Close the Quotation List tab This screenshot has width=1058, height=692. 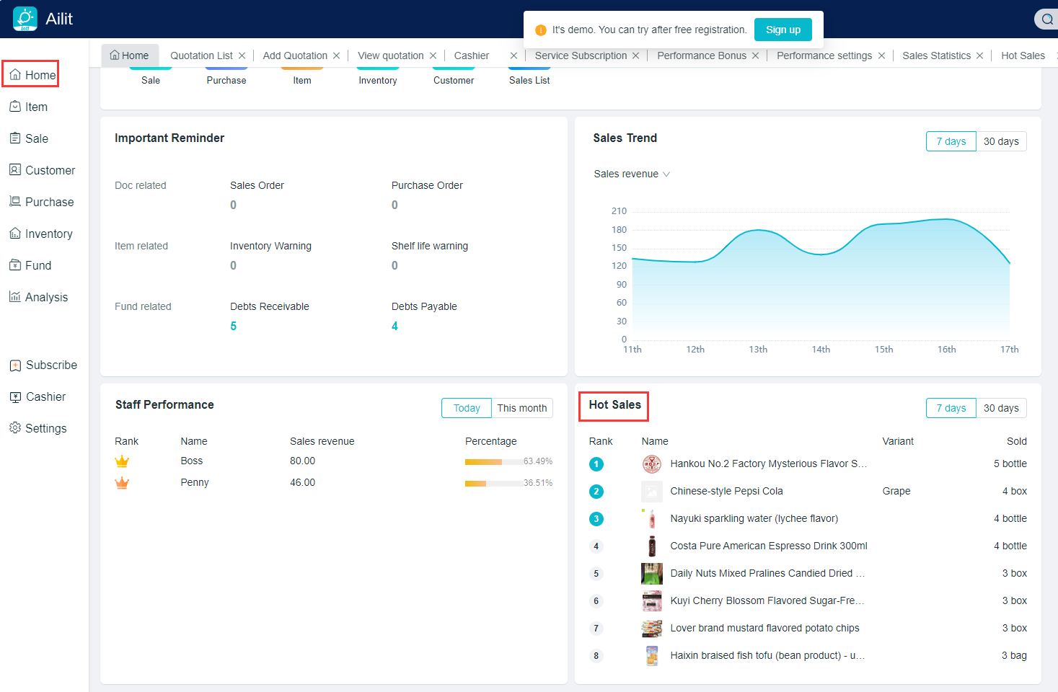[242, 56]
